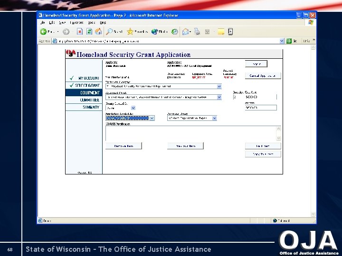The width and height of the screenshot is (342, 256).
Task: Click the Cancel Application button
Action: [x=263, y=76]
